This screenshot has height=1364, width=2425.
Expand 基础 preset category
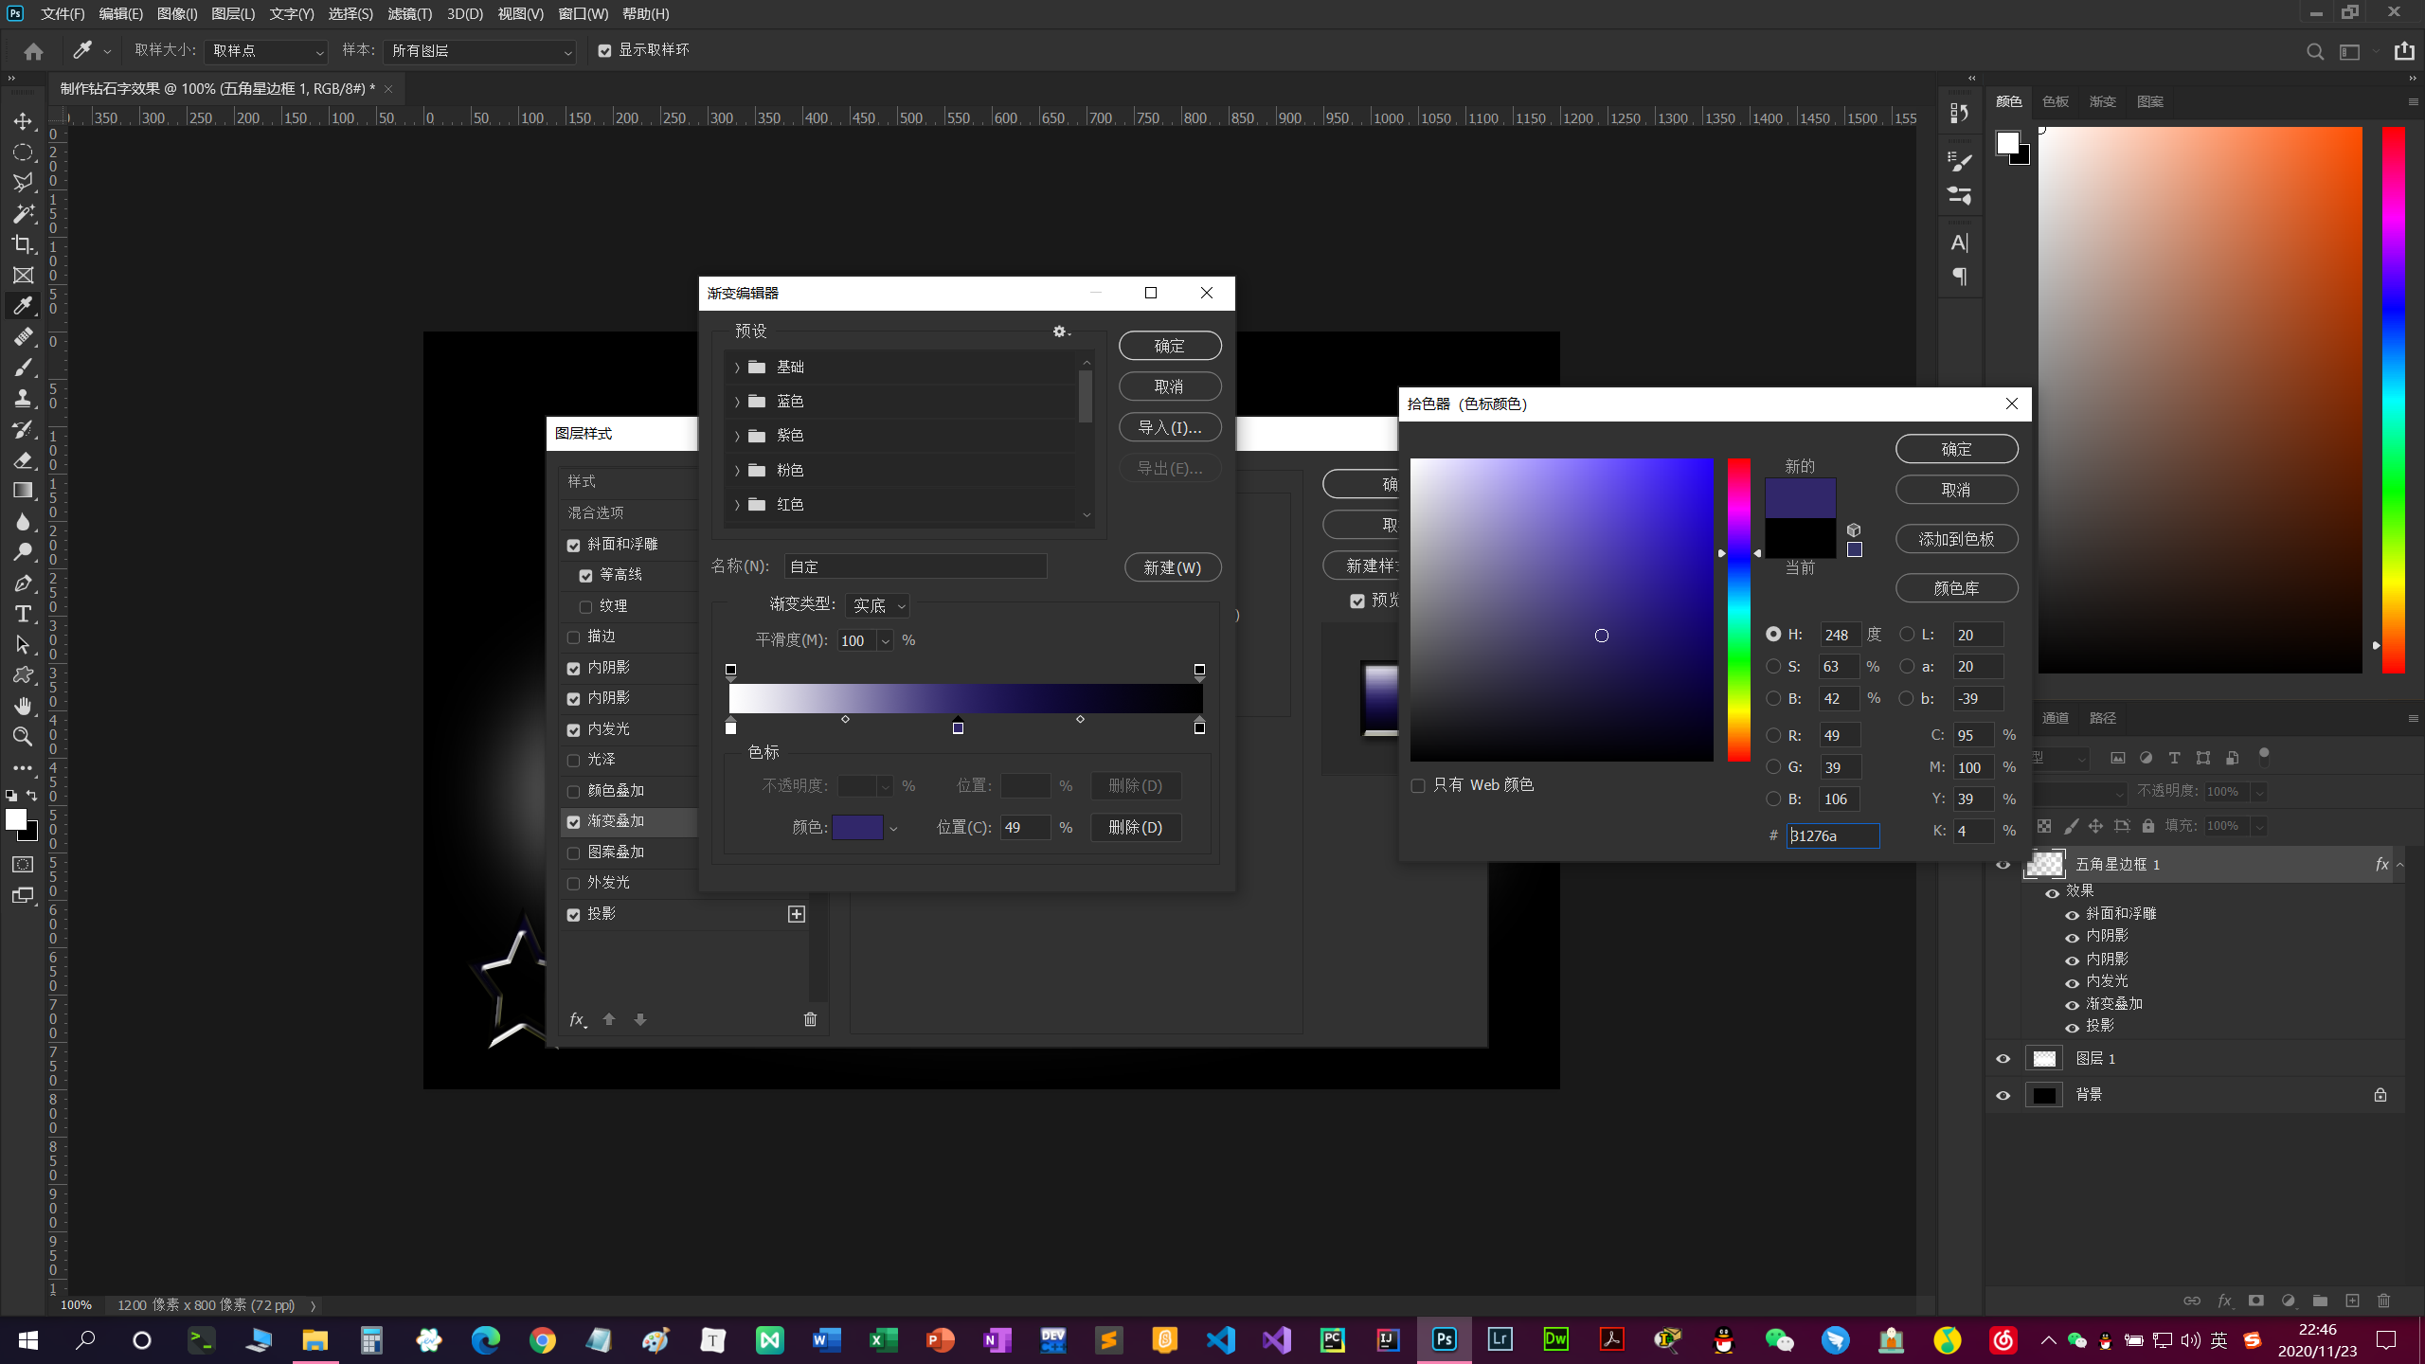(x=738, y=367)
